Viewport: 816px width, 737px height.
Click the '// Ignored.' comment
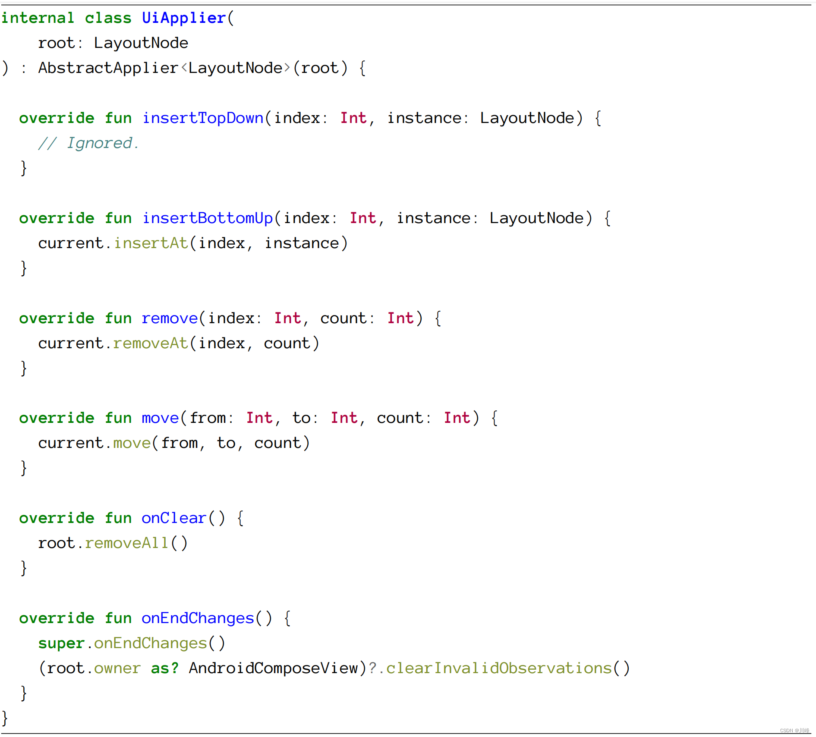[88, 143]
